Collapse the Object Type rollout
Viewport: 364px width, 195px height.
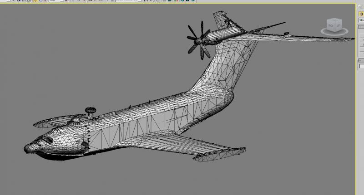tap(361, 27)
